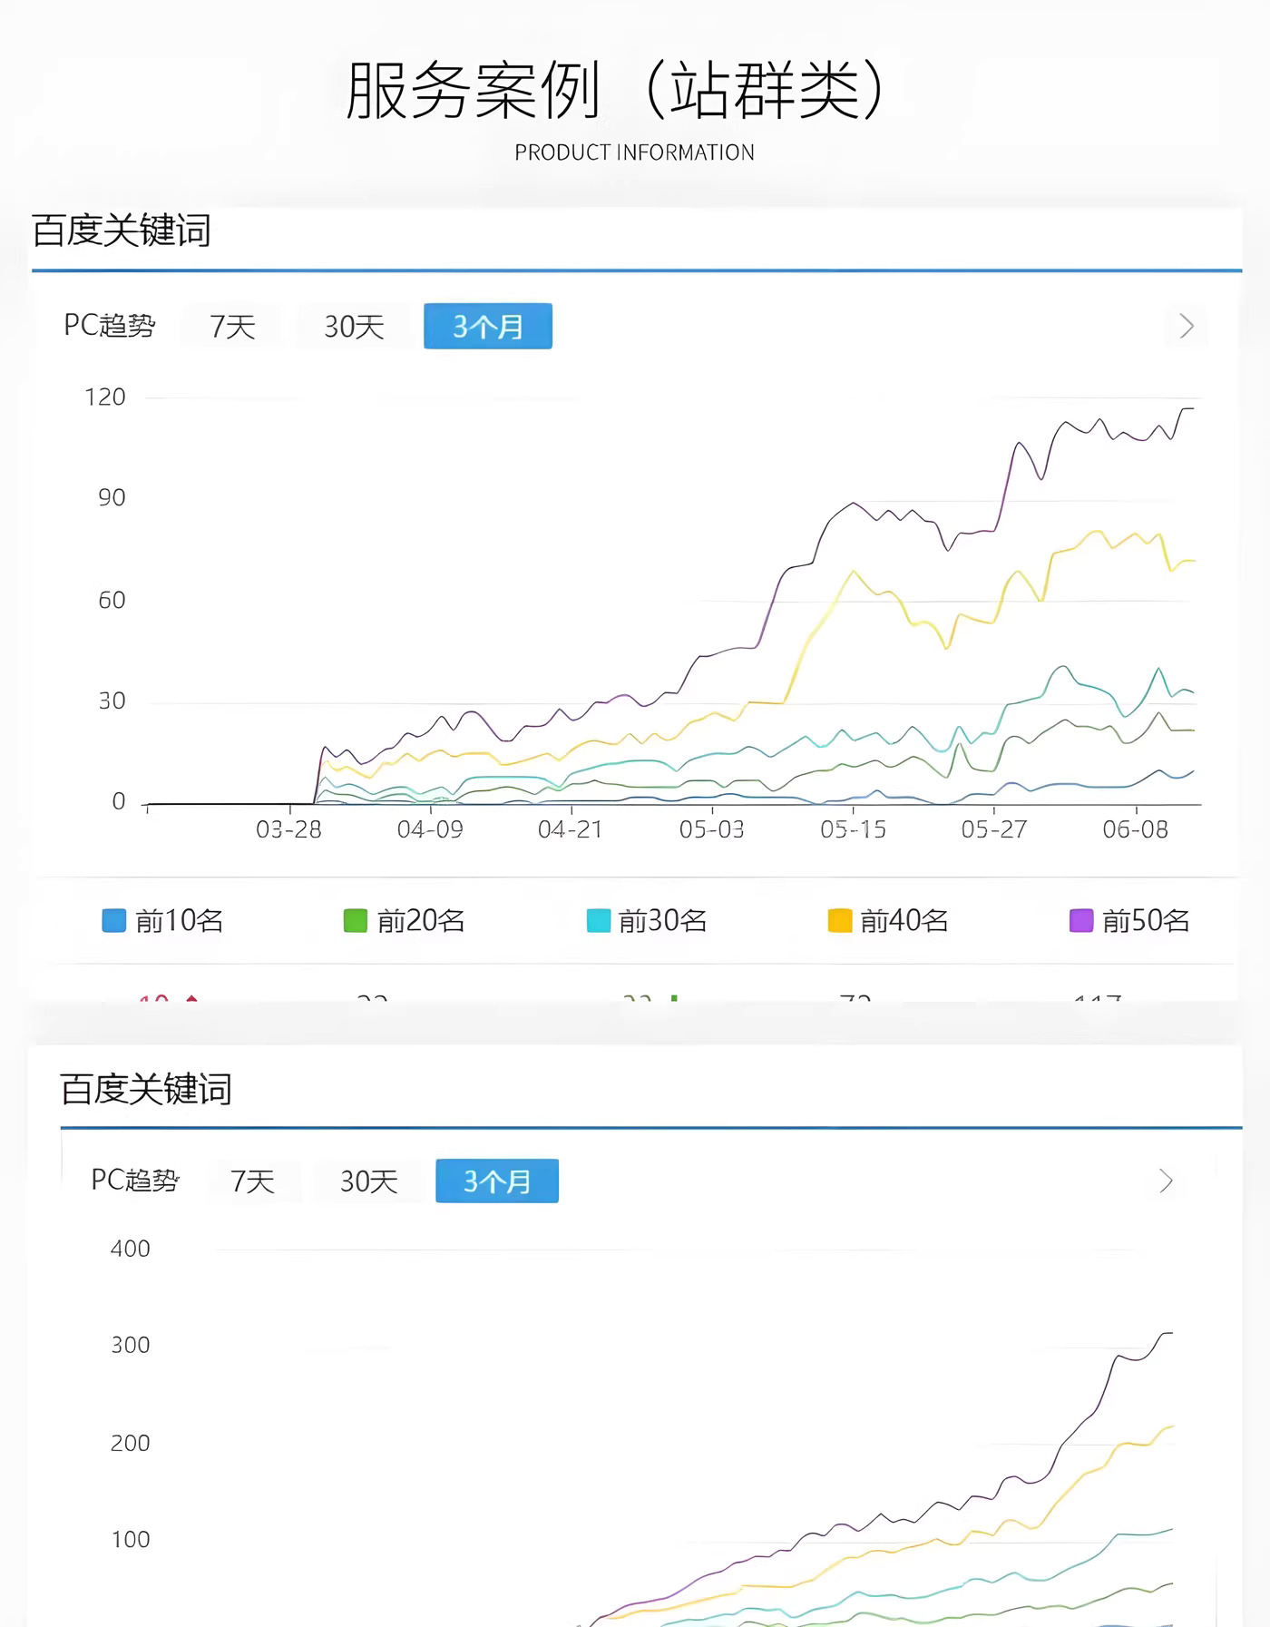Click the 服务案例（站群类）page title

point(616,91)
